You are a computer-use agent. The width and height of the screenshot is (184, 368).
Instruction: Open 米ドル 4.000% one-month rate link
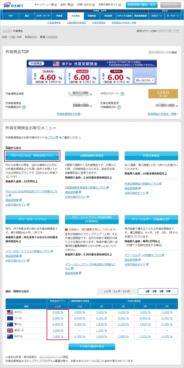pyautogui.click(x=58, y=312)
